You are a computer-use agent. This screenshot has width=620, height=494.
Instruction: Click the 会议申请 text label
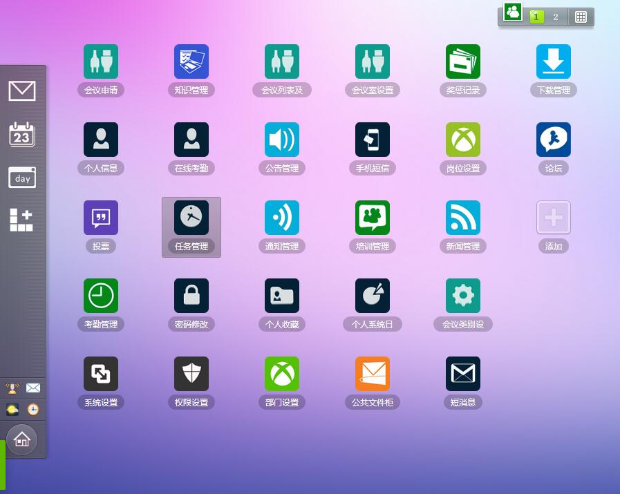pyautogui.click(x=101, y=90)
